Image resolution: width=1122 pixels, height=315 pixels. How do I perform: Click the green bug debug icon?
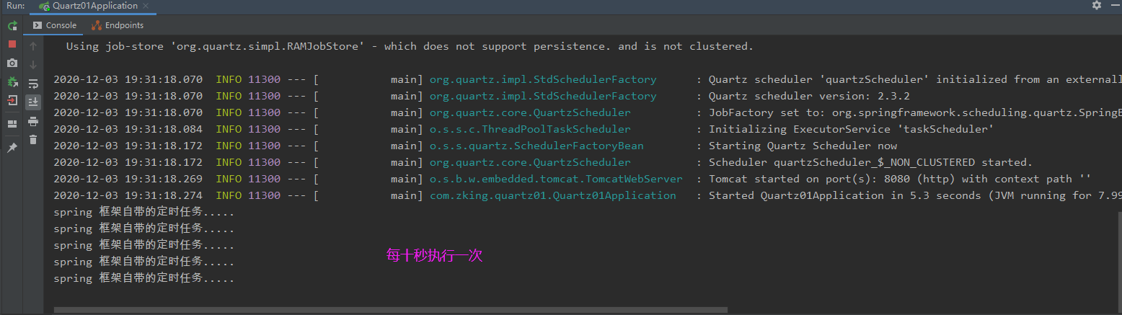[12, 82]
